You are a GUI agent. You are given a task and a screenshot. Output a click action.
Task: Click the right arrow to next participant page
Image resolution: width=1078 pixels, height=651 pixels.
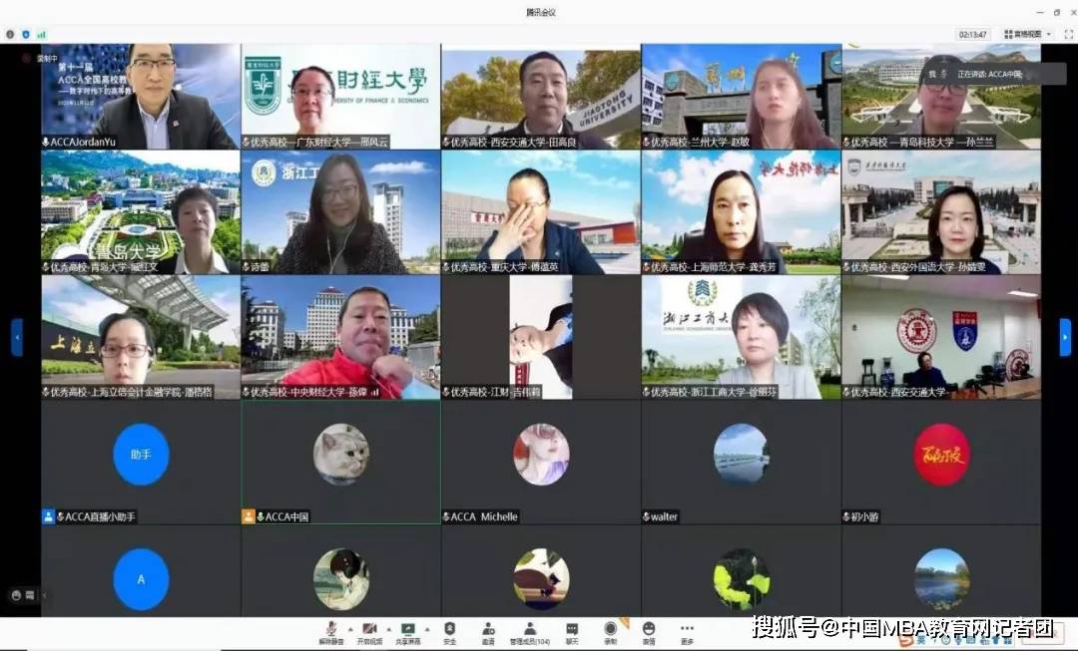click(1066, 336)
